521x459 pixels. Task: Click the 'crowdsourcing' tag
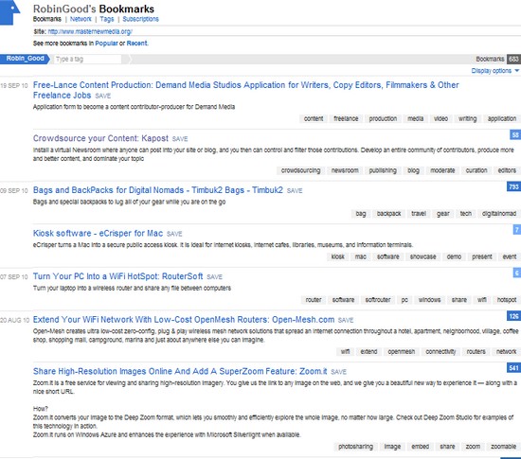tap(300, 170)
